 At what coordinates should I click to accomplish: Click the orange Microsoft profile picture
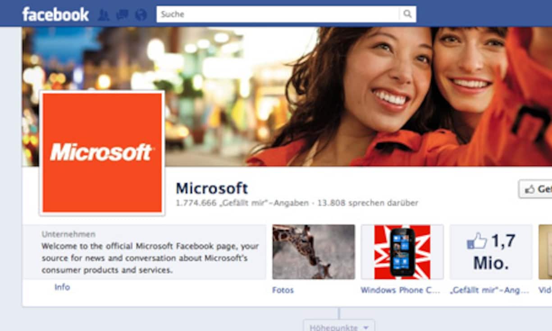(x=102, y=153)
